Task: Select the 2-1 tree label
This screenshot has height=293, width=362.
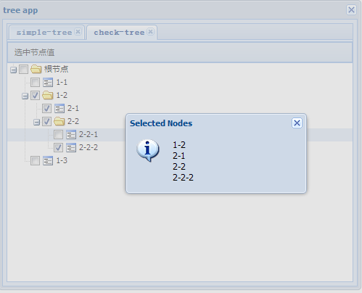Action: [73, 108]
